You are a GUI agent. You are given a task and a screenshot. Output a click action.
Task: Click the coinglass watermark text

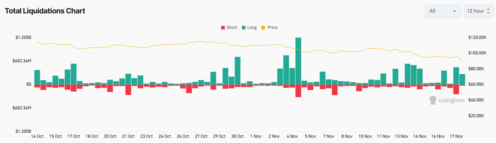tap(452, 100)
